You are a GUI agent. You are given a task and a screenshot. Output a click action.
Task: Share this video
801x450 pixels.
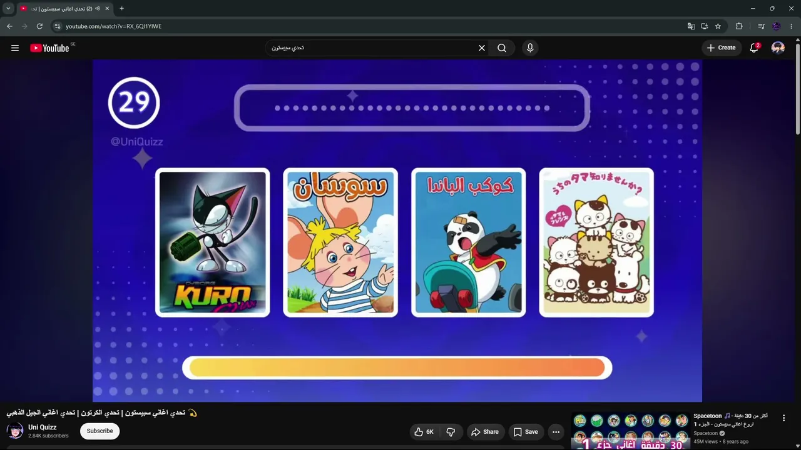(485, 432)
